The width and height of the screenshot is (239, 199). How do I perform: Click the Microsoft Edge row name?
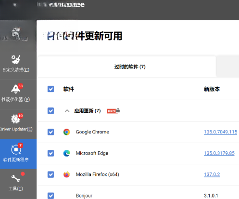tap(92, 153)
